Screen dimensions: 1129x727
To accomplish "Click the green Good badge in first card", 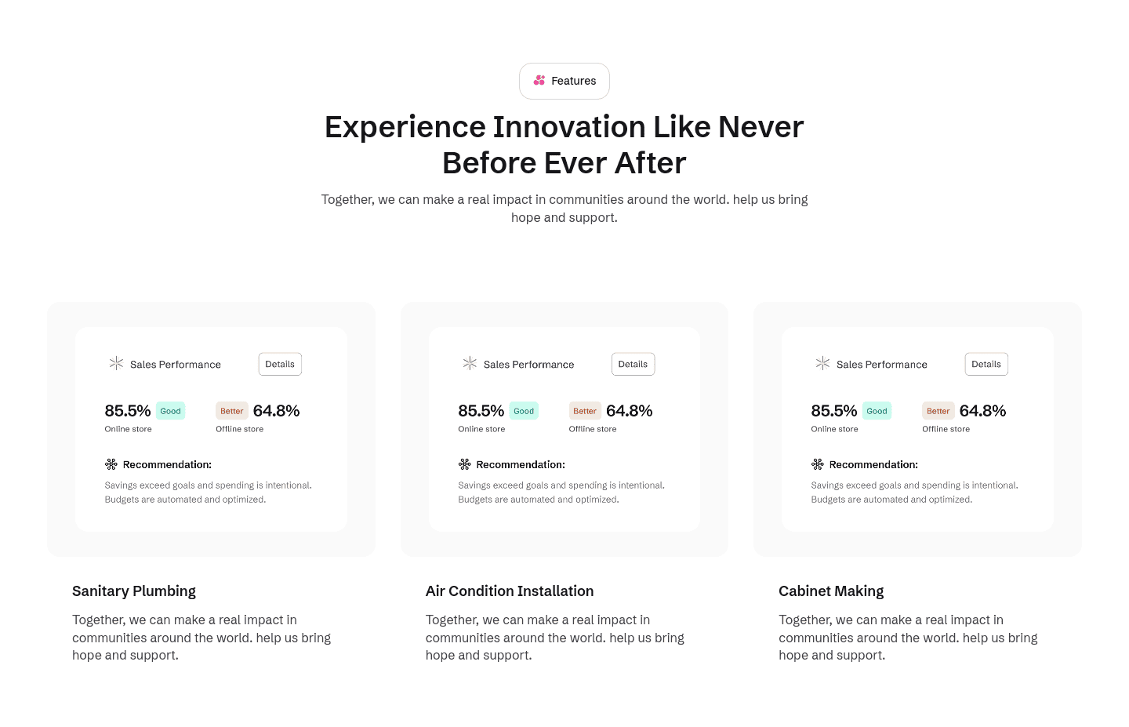I will point(170,411).
